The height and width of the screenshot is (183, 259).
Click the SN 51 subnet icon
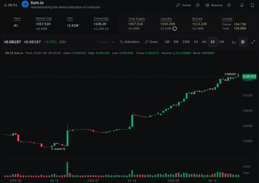click(5, 5)
